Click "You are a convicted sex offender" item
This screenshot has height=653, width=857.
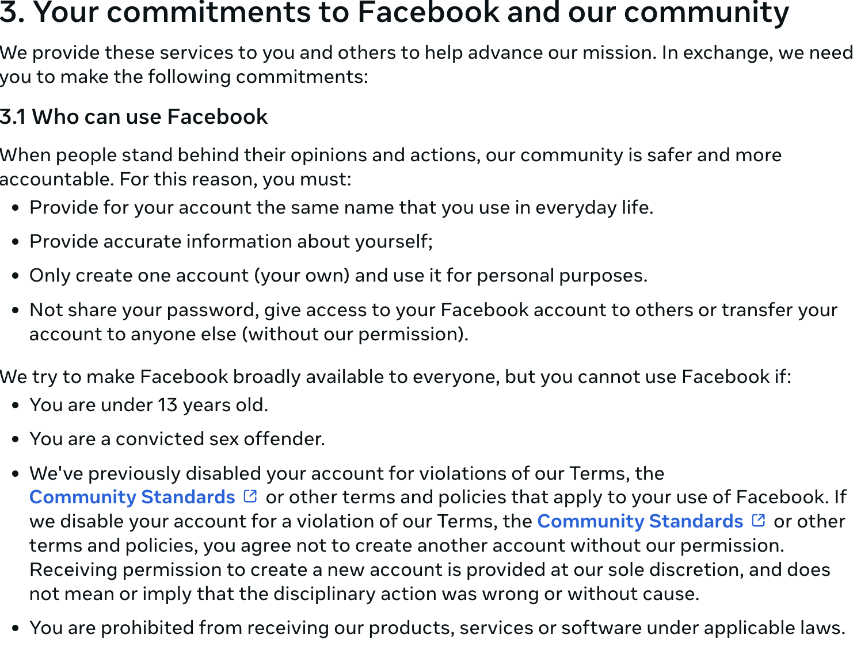click(177, 439)
